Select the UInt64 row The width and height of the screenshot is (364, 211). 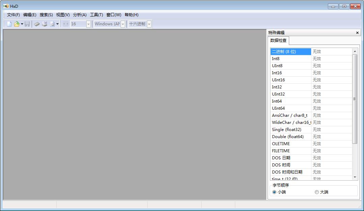tap(311, 108)
